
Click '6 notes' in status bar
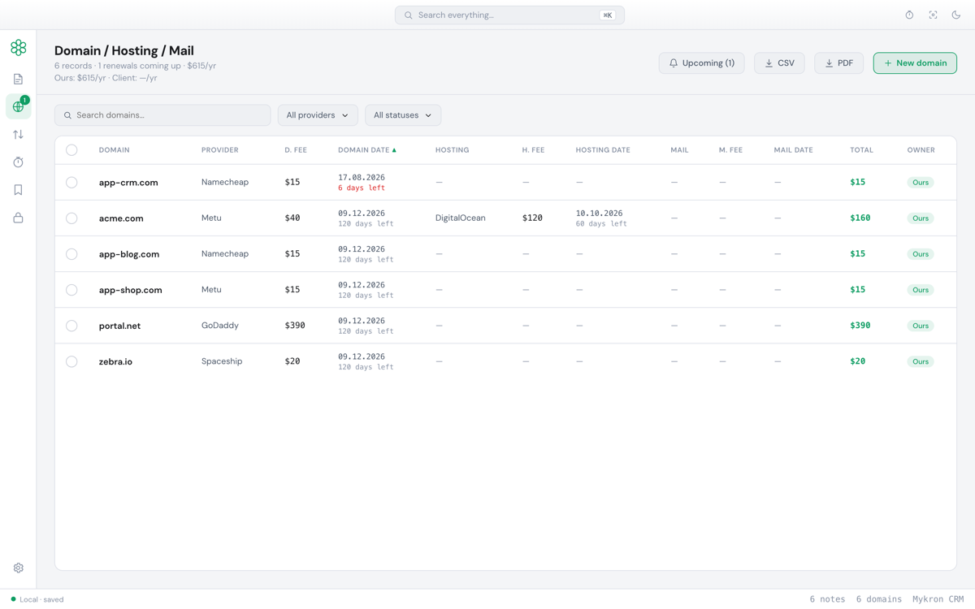[x=827, y=599]
